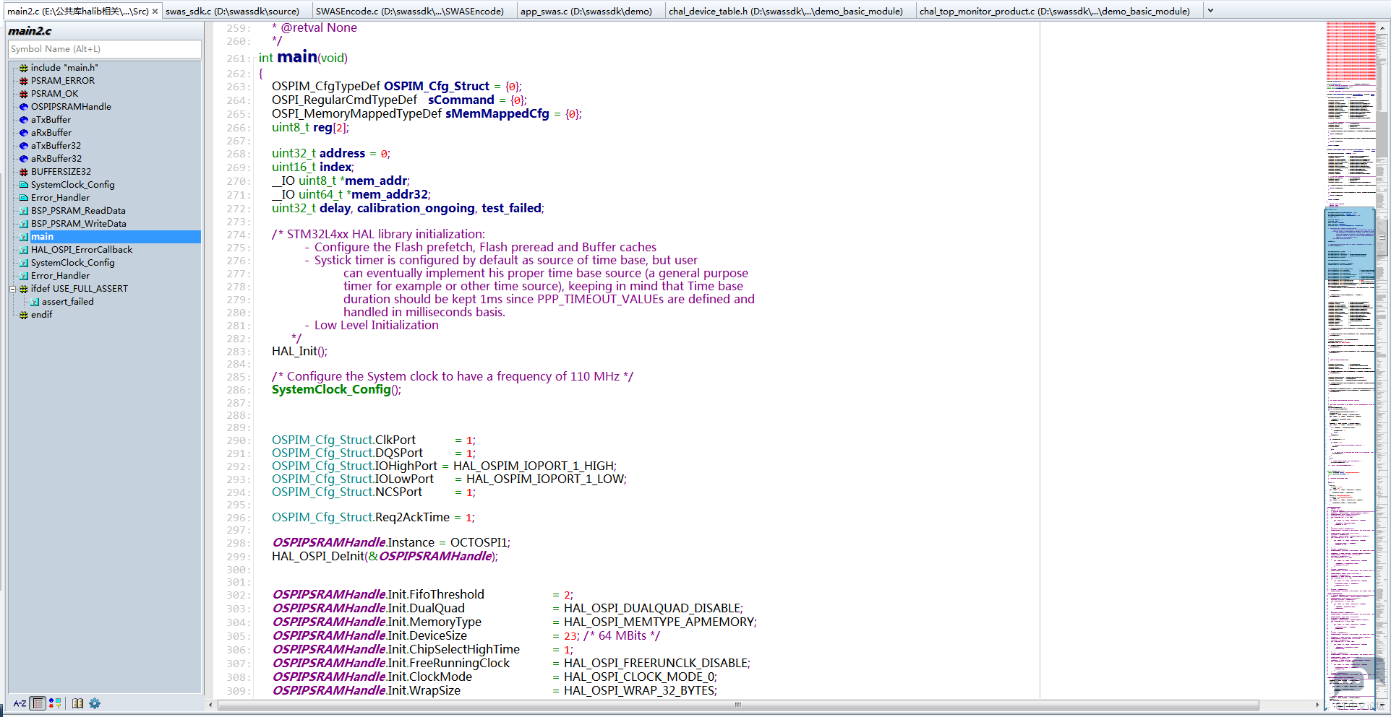This screenshot has height=717, width=1391.
Task: Click the SystemClock_Config() call in code
Action: (x=332, y=390)
